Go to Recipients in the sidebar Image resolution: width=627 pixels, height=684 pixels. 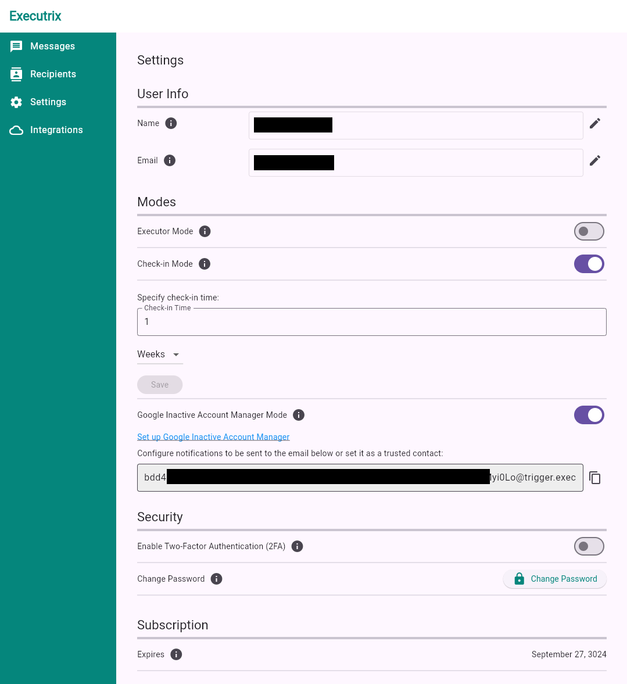click(53, 74)
